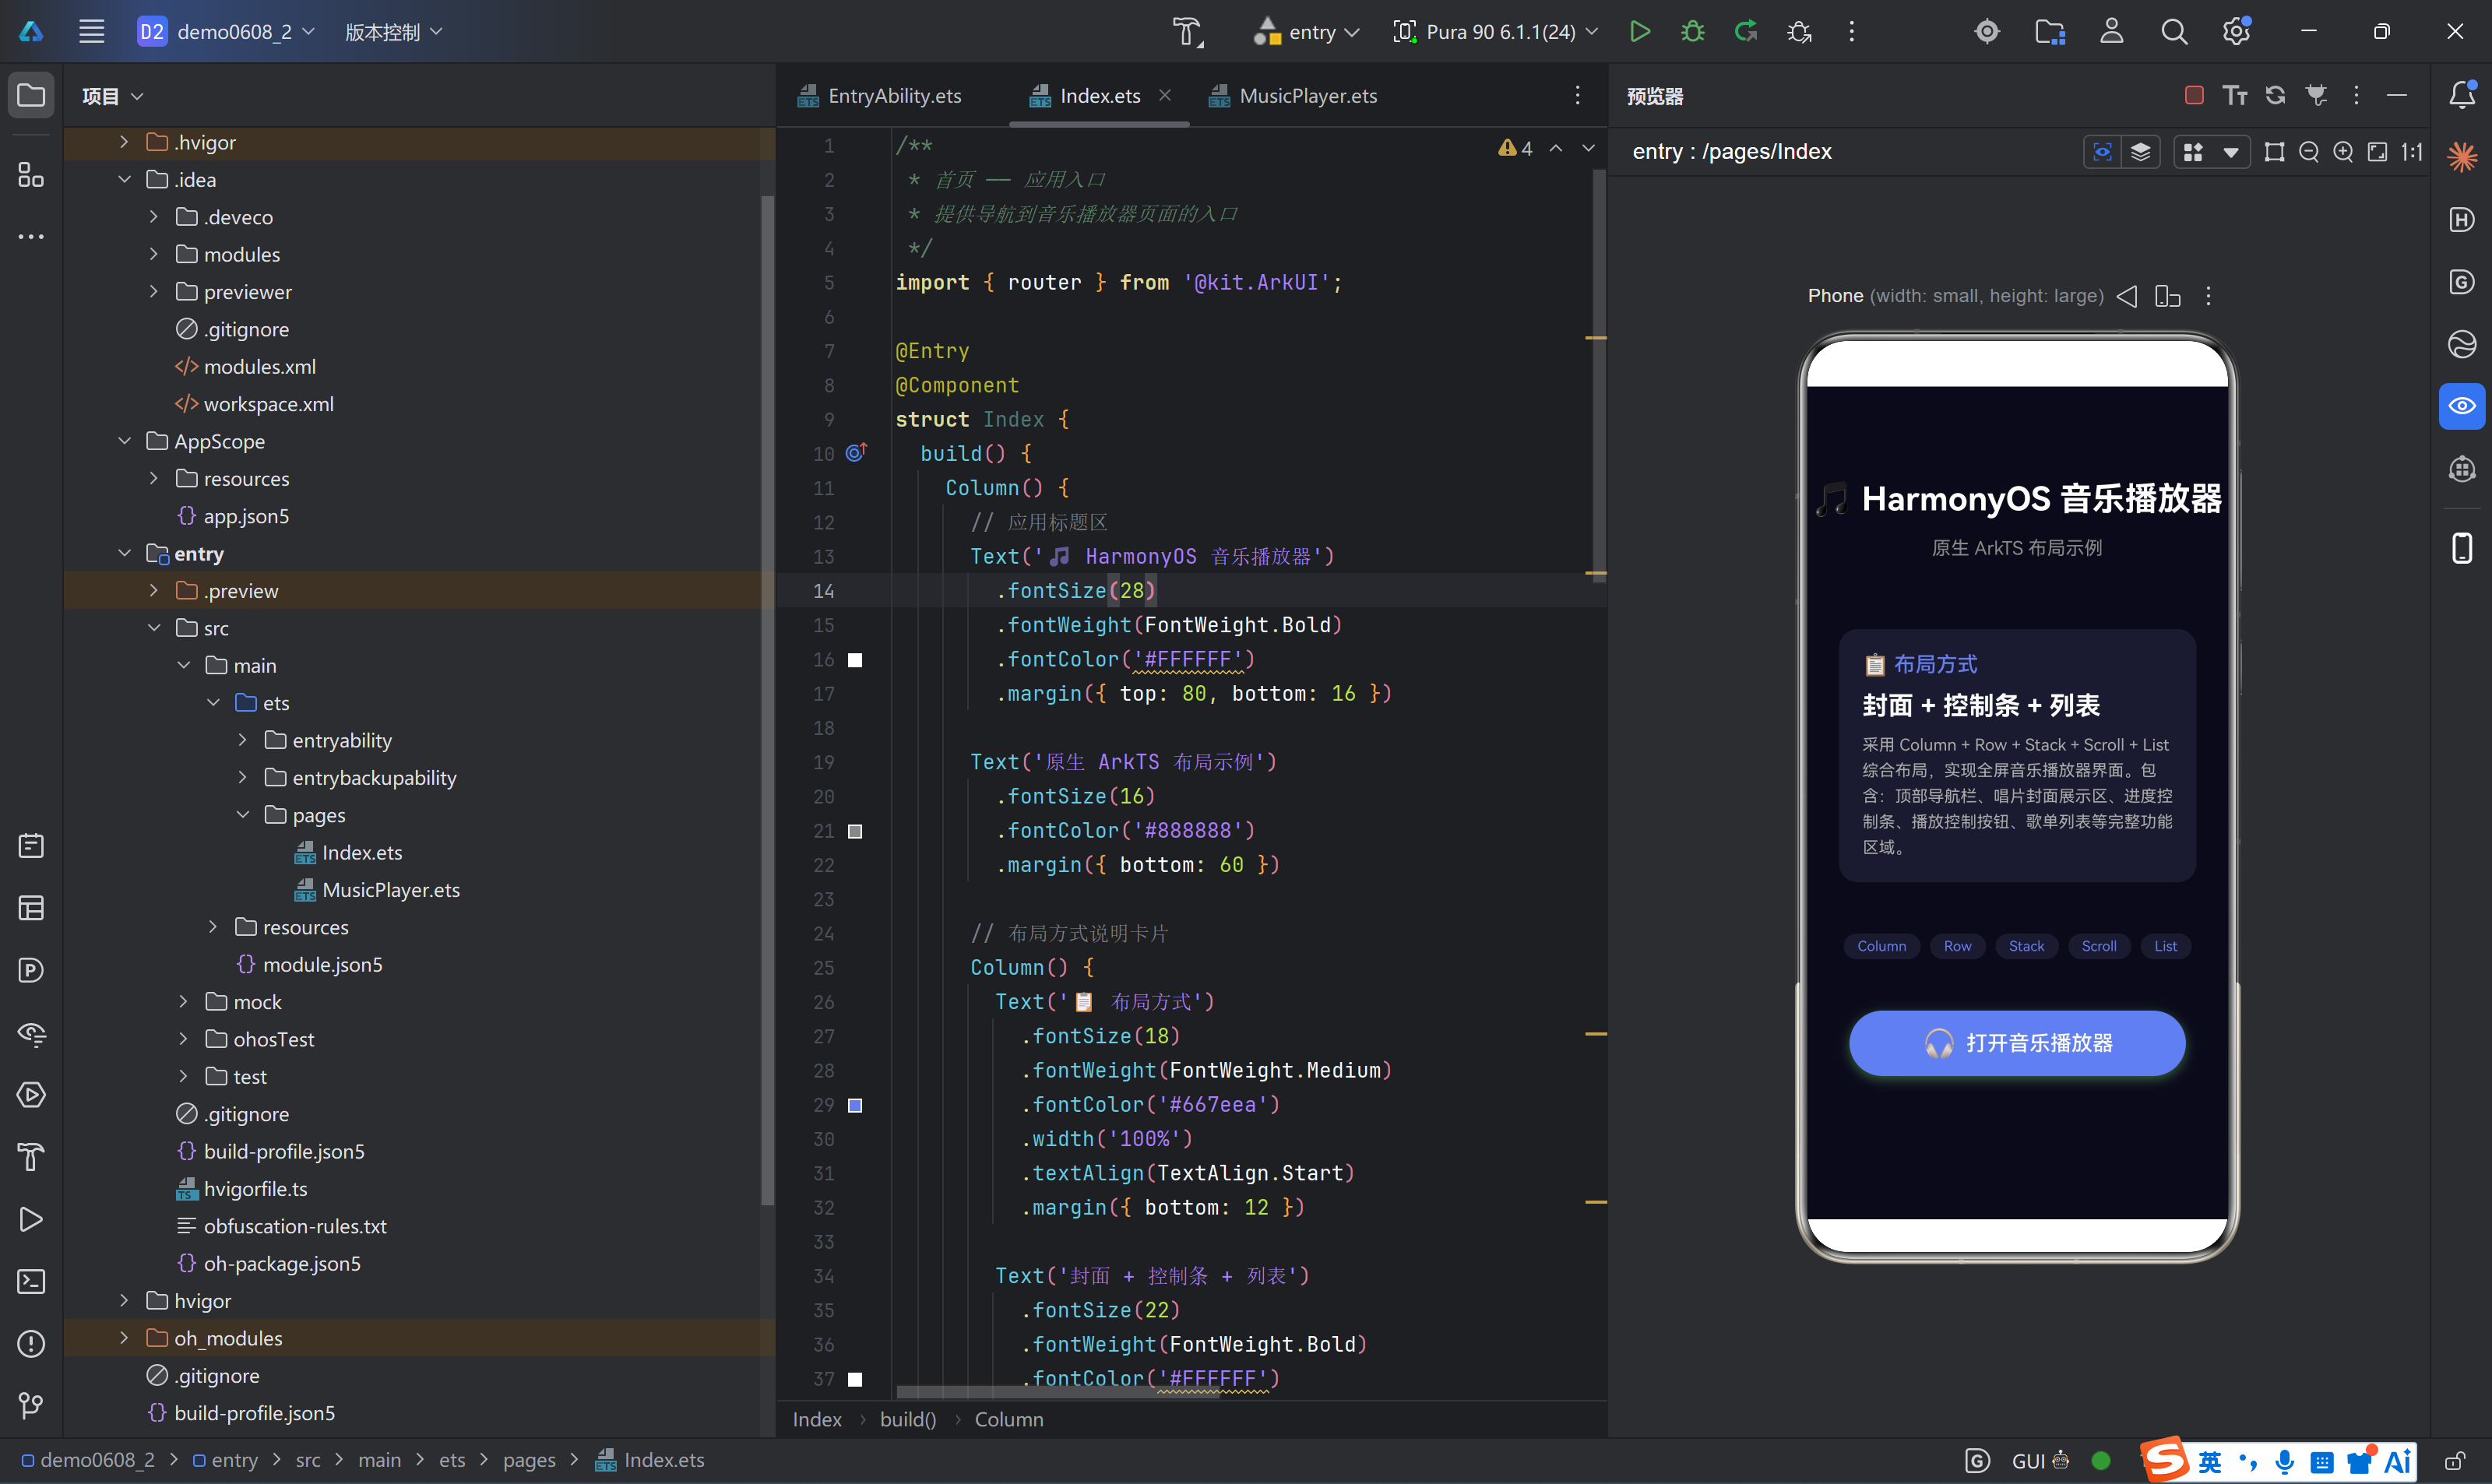2492x1484 pixels.
Task: Open the Run tool window sidebar icon
Action: [x=32, y=1219]
